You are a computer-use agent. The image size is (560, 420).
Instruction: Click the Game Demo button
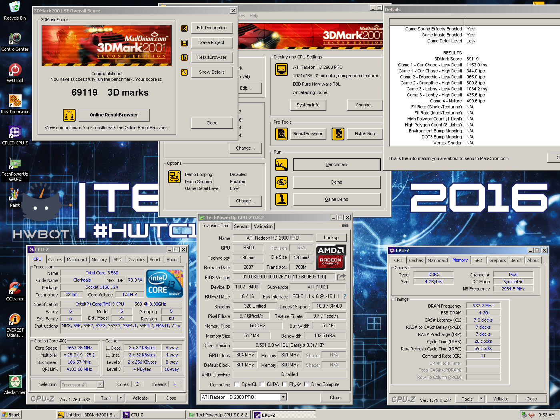(x=337, y=199)
